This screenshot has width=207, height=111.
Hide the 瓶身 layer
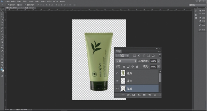coord(117,73)
